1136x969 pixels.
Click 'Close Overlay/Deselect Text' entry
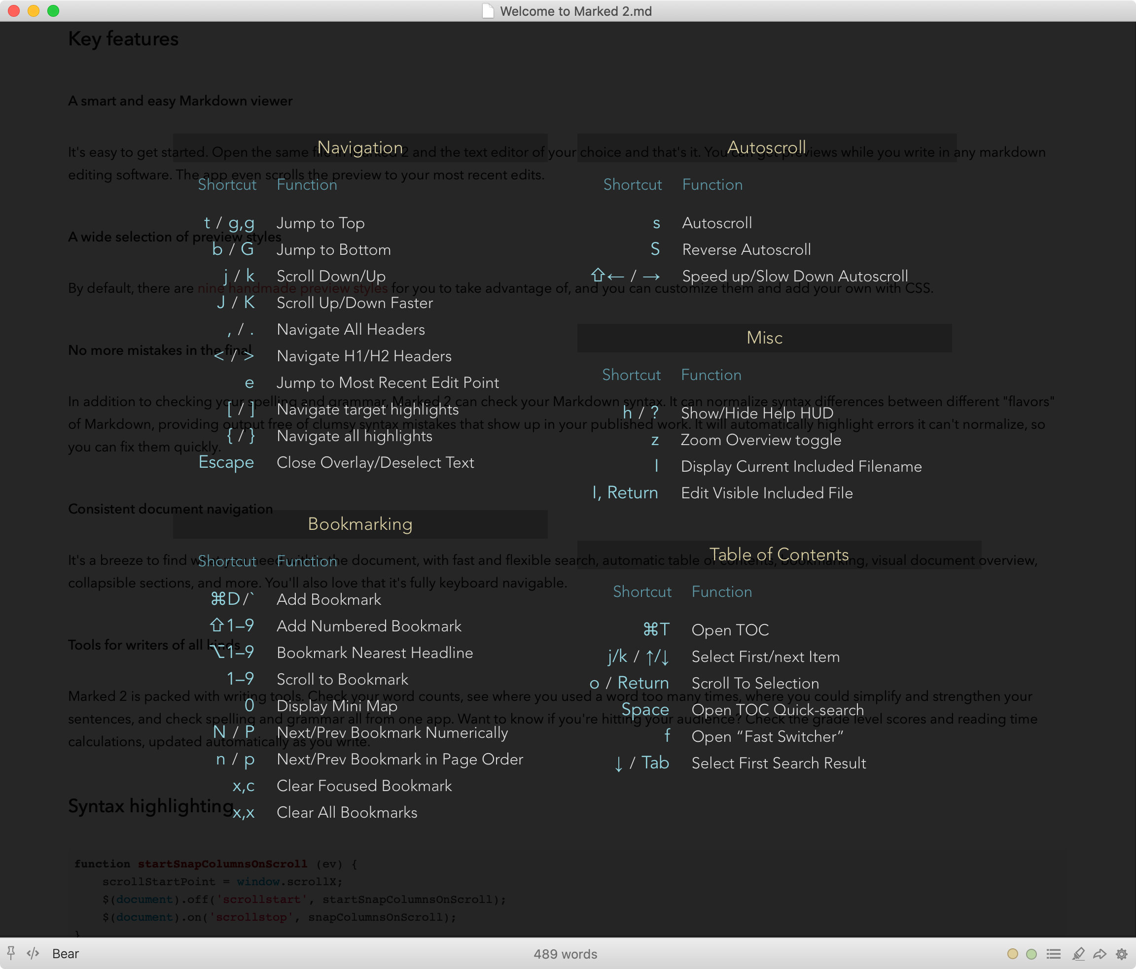tap(376, 463)
